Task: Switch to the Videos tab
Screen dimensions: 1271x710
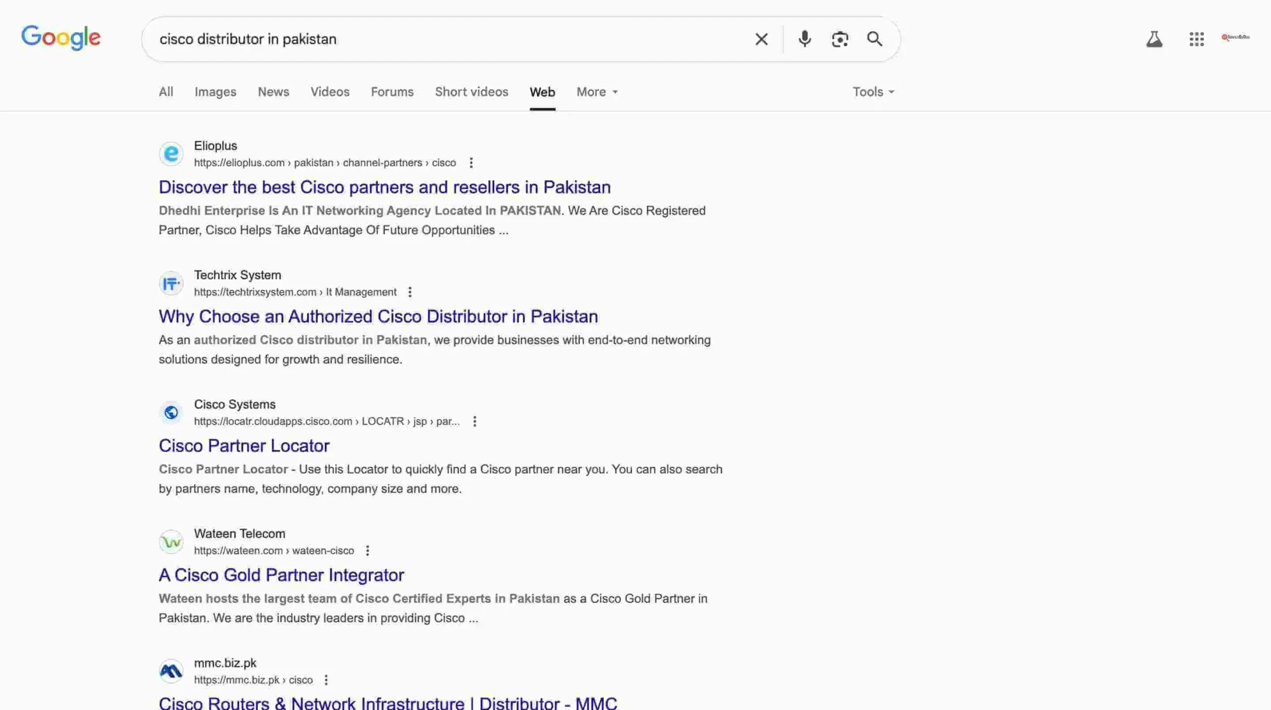Action: (x=330, y=92)
